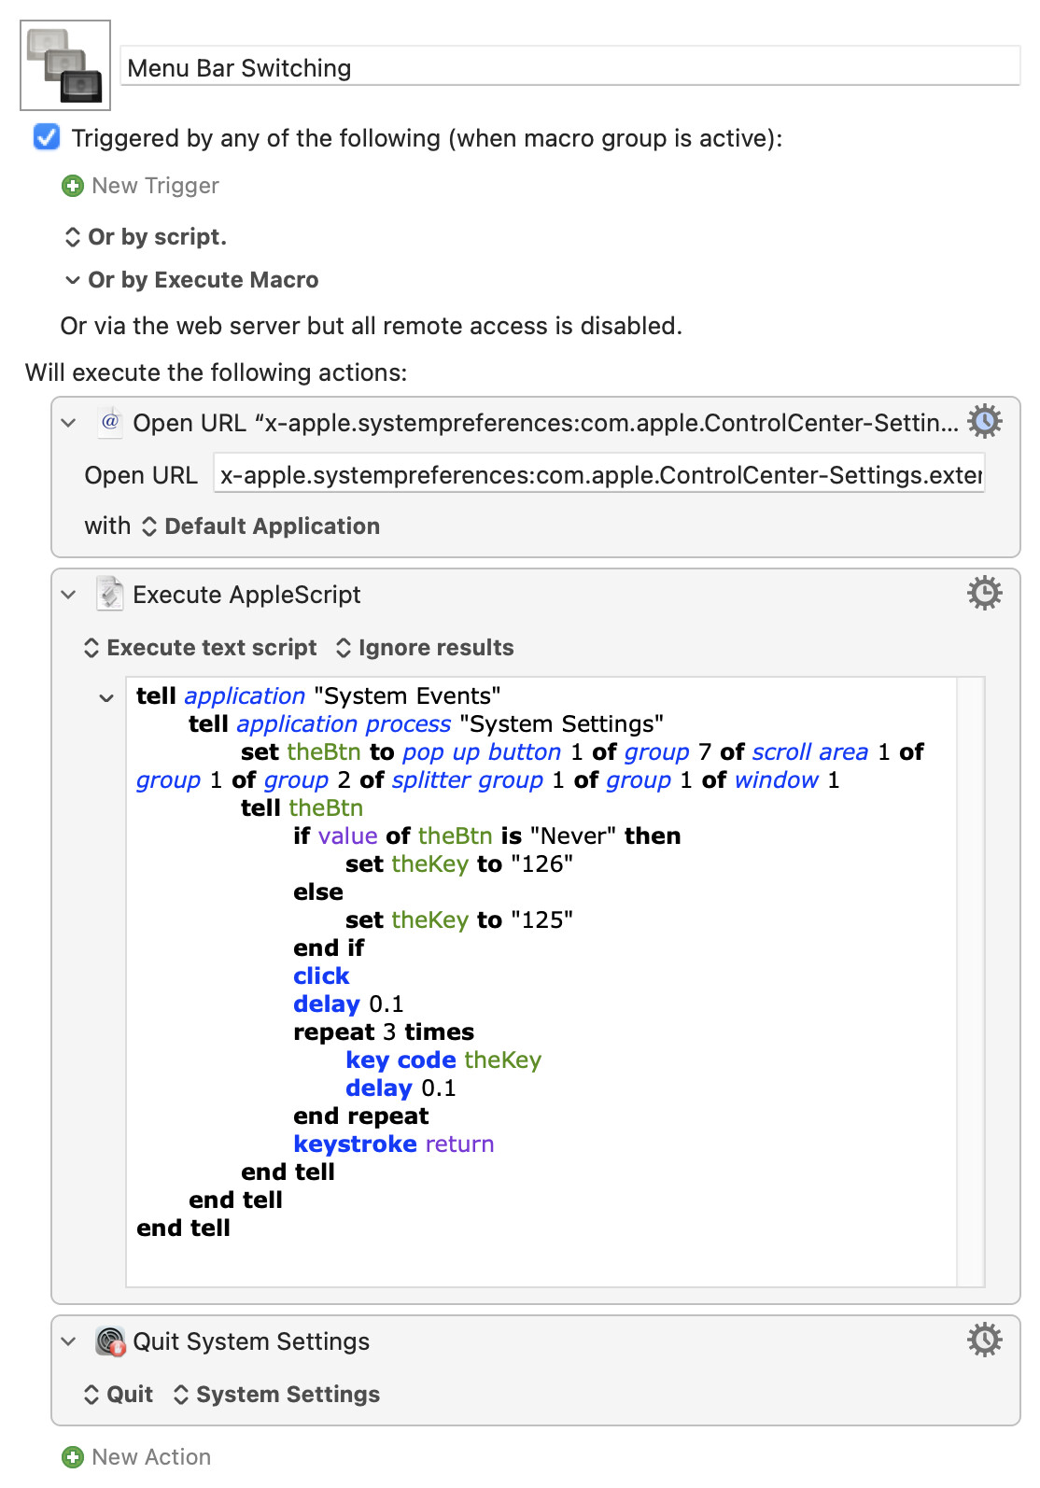
Task: Collapse the Execute AppleScript action
Action: pyautogui.click(x=68, y=595)
